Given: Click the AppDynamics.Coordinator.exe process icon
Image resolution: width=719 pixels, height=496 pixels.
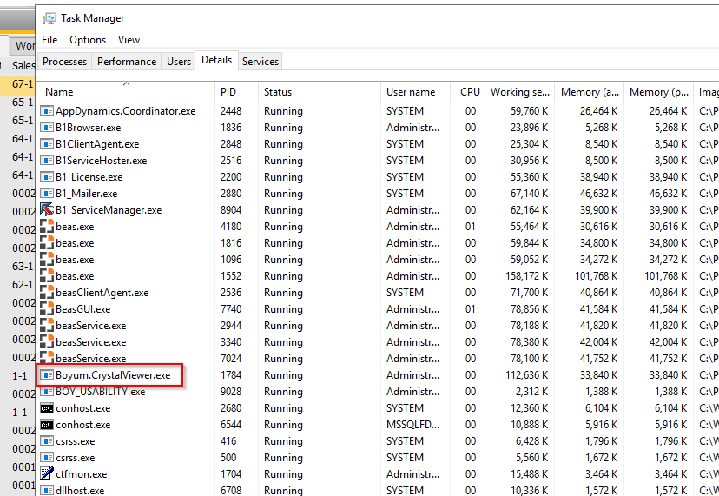Looking at the screenshot, I should 47,110.
